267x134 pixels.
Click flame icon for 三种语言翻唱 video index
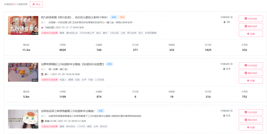pos(224,115)
